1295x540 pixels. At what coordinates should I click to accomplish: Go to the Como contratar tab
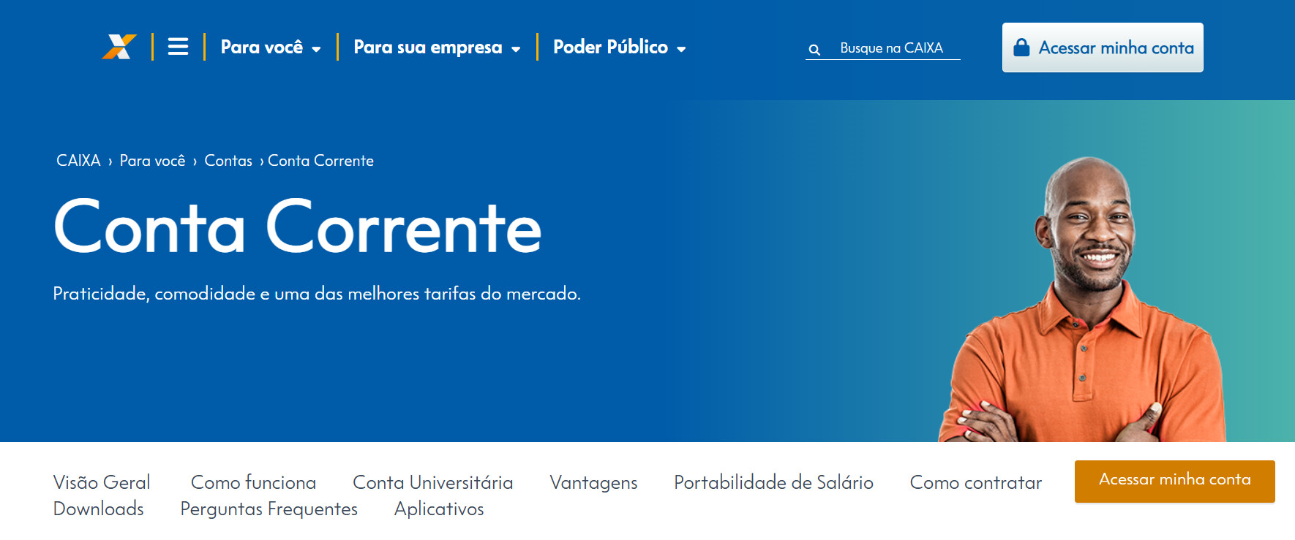(975, 482)
